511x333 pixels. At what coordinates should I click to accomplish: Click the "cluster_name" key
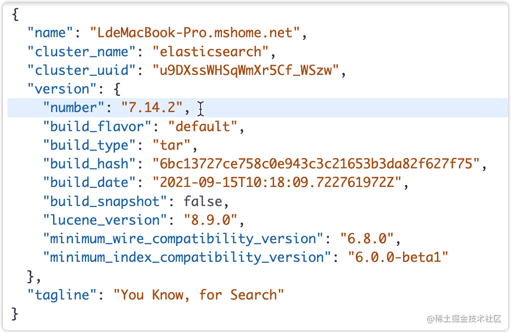tap(82, 52)
